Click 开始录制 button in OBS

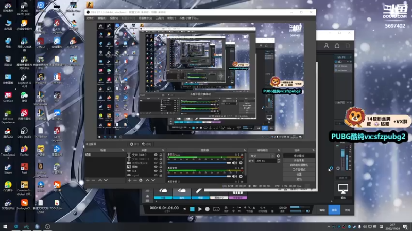pyautogui.click(x=299, y=160)
